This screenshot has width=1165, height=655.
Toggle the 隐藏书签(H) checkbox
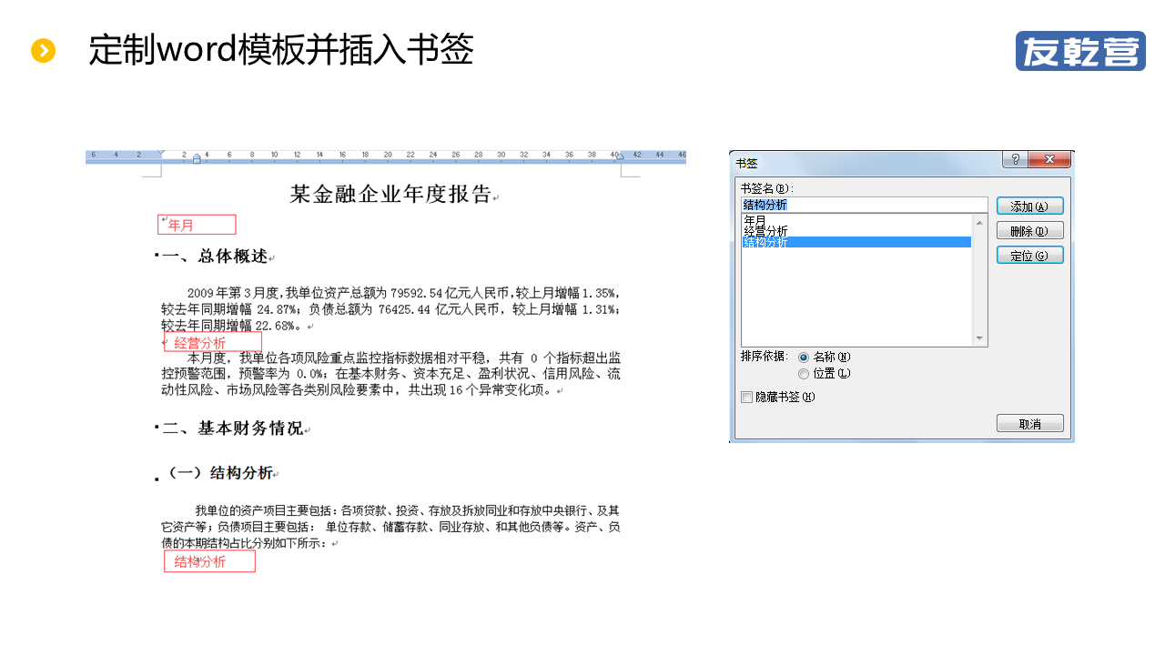(747, 398)
